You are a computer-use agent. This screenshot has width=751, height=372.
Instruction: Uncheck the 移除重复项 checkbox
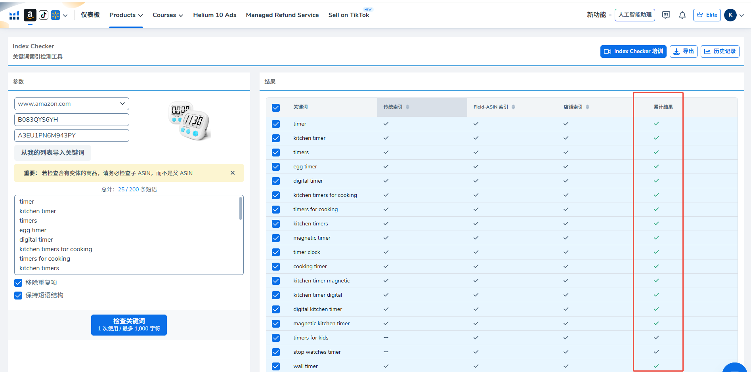click(18, 283)
